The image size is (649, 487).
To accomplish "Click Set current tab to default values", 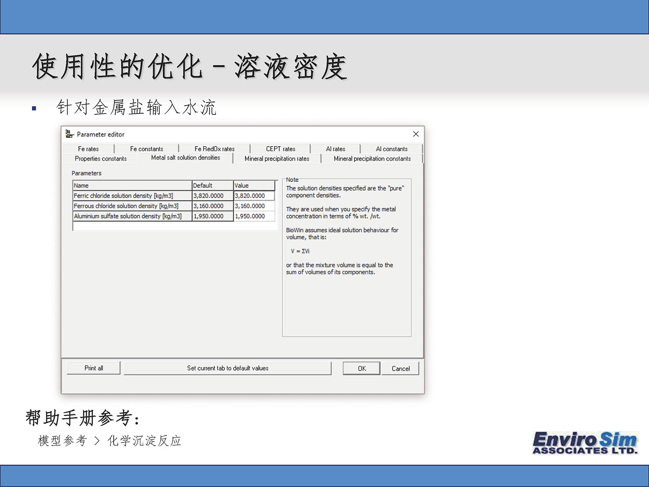I will point(228,368).
